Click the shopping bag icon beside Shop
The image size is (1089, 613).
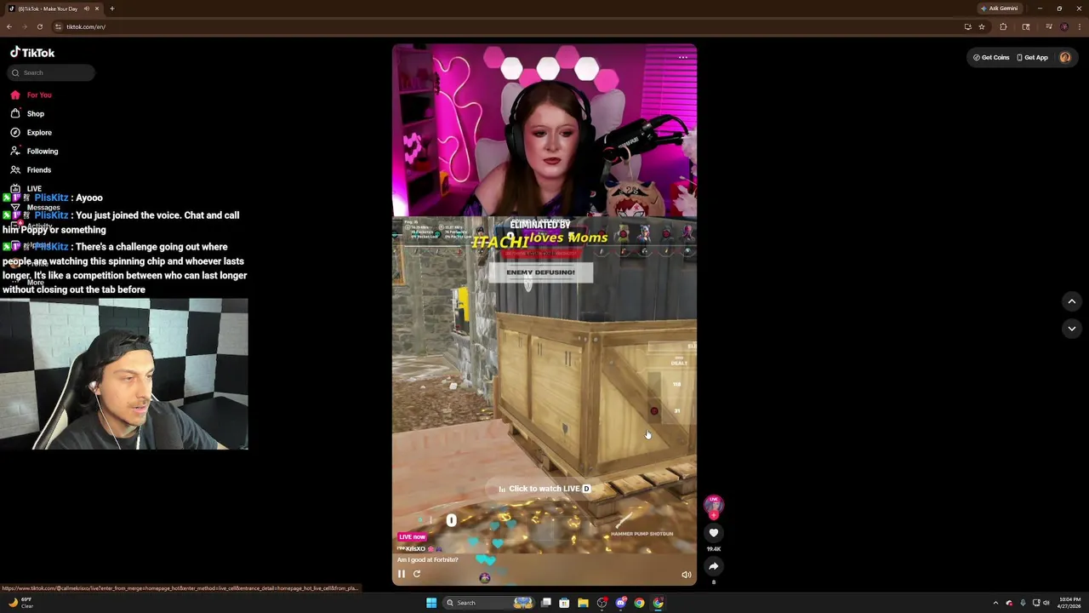click(15, 113)
